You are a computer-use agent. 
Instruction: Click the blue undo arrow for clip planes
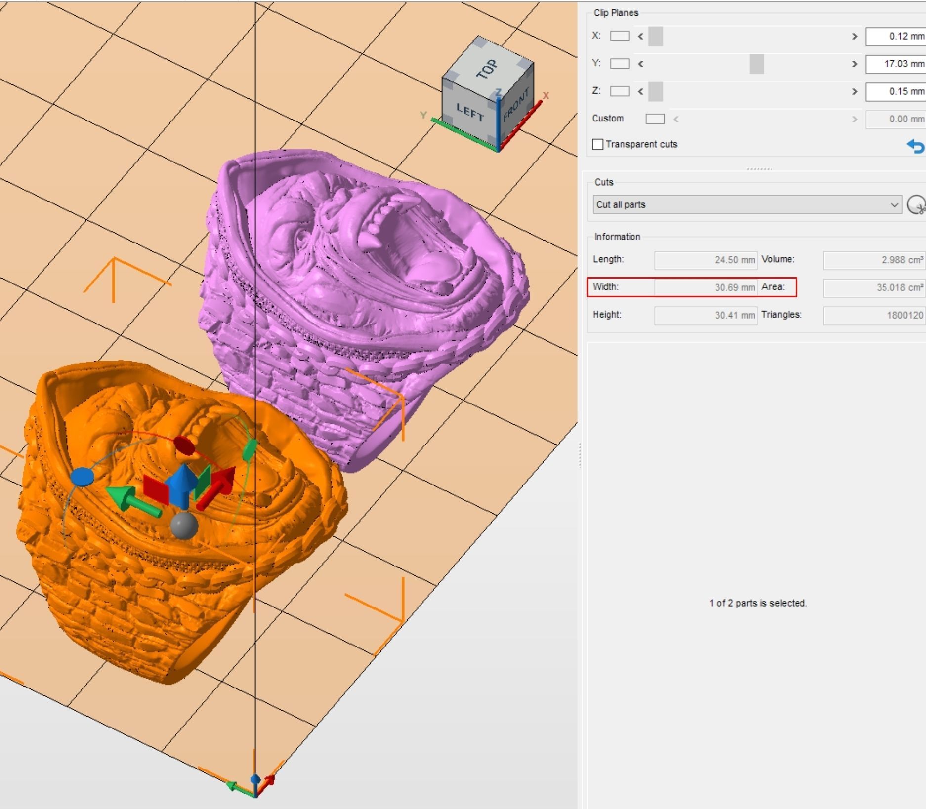[x=916, y=146]
